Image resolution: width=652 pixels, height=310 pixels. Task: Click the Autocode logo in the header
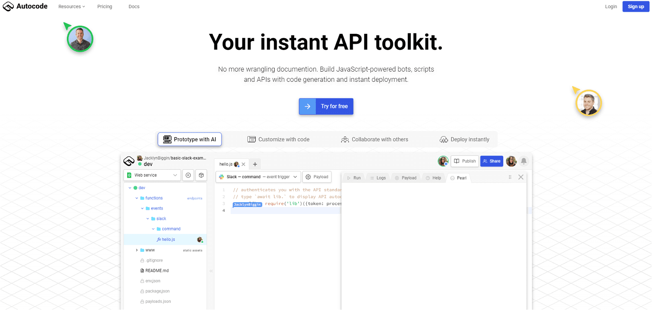(25, 7)
